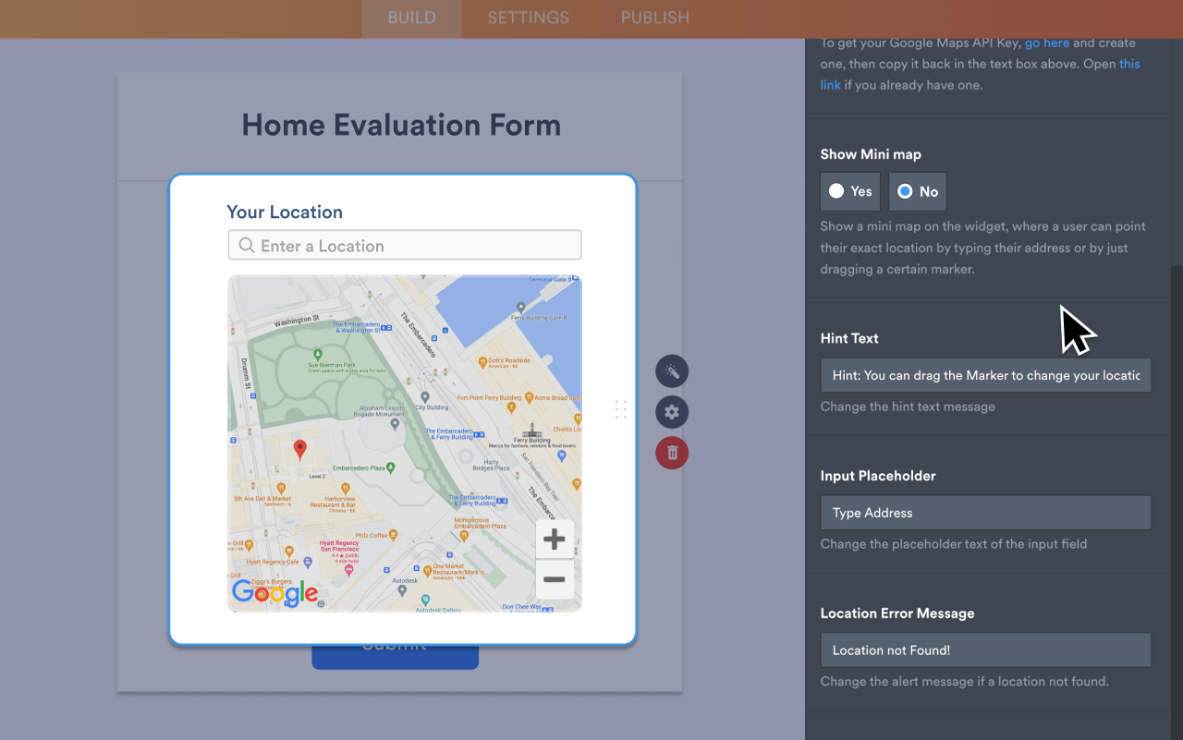The image size is (1183, 740).
Task: Open the PUBLISH tab
Action: (x=653, y=18)
